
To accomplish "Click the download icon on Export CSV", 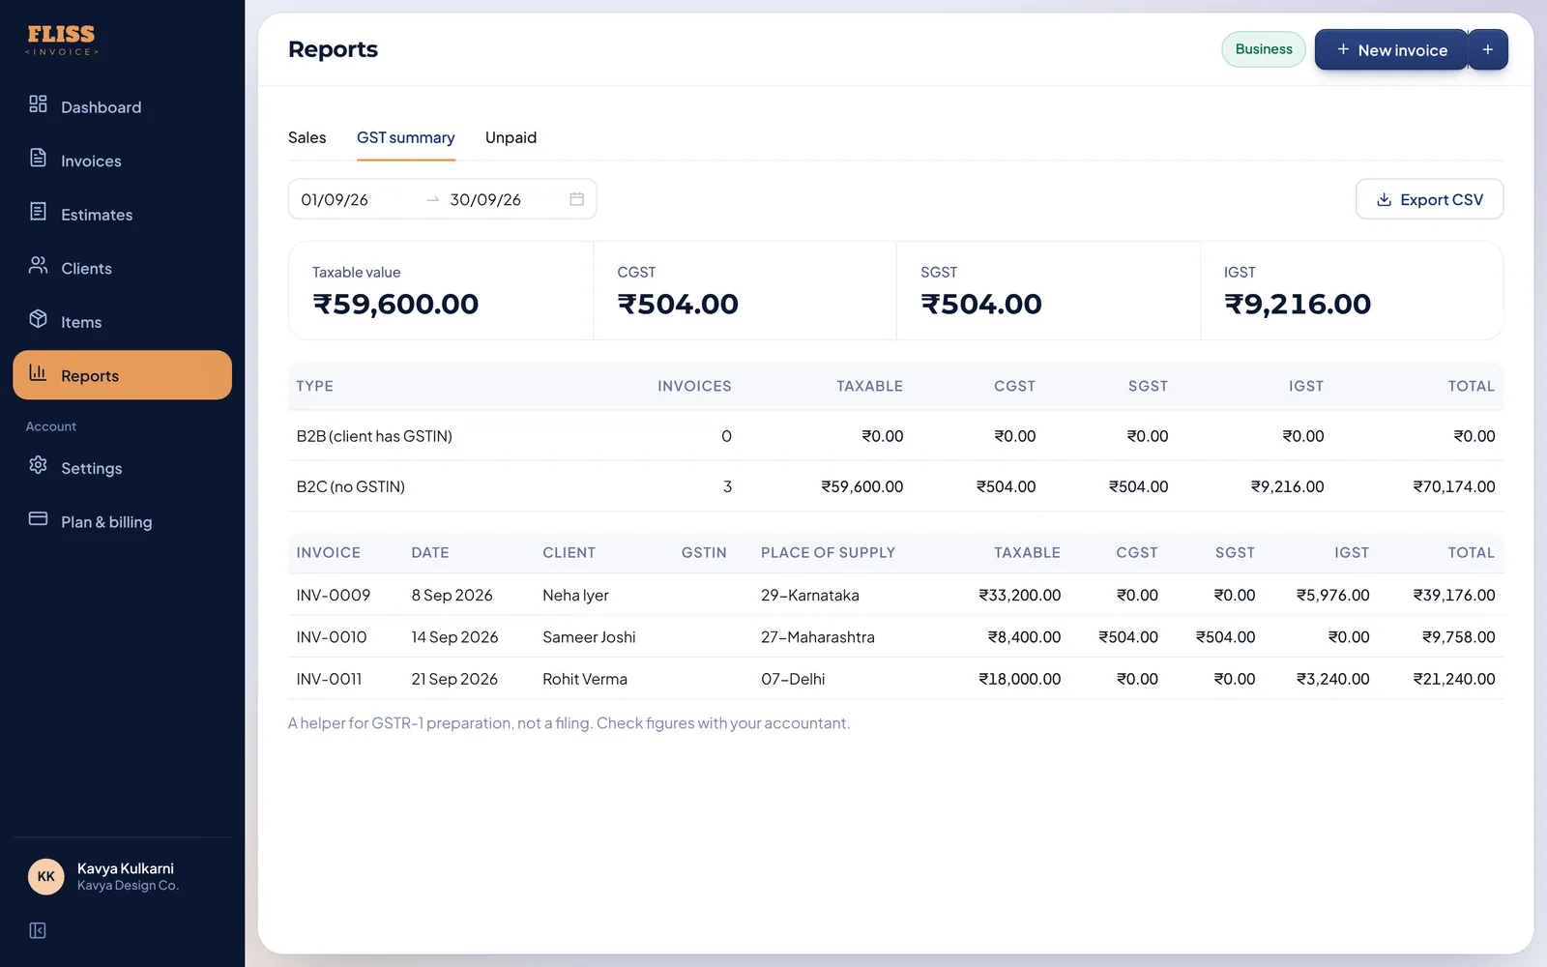I will pos(1384,199).
